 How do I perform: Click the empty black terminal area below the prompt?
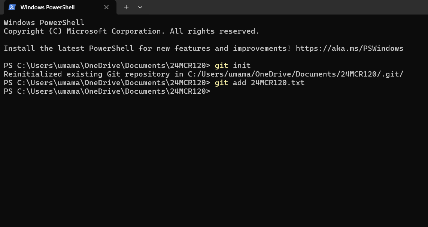click(x=214, y=161)
